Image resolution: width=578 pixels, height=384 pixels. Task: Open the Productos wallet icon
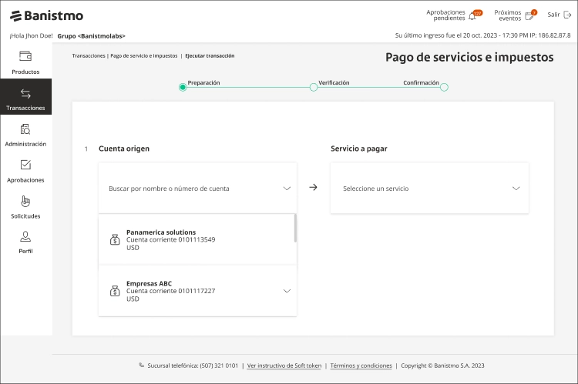[x=25, y=56]
